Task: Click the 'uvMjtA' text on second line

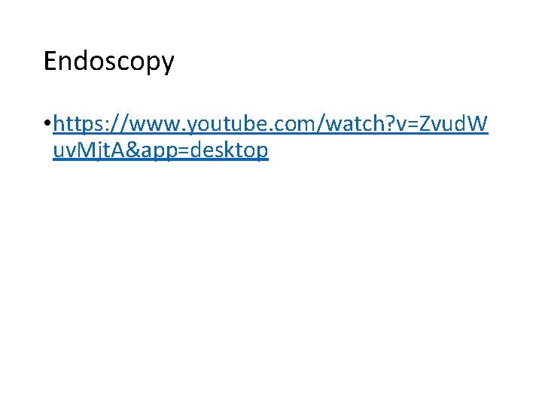Action: (89, 150)
